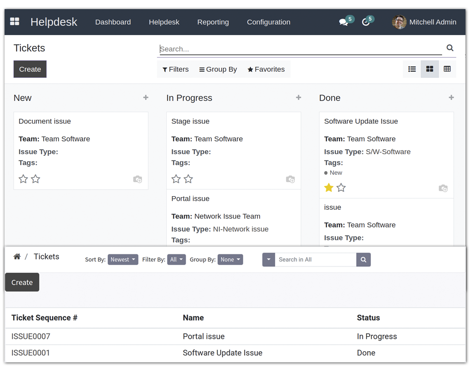The image size is (470, 371).
Task: Open the activities clock icon
Action: (366, 22)
